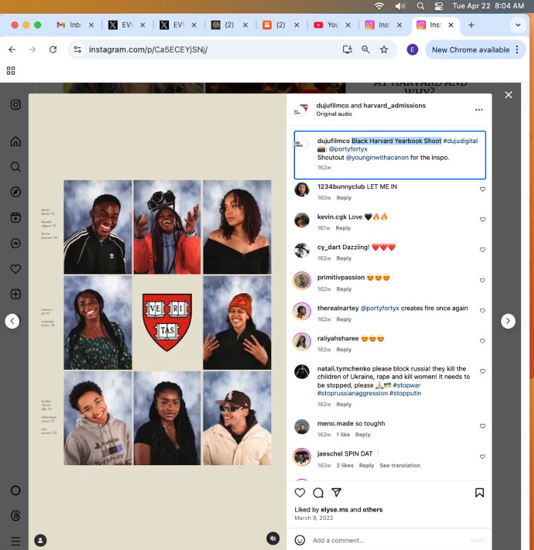This screenshot has width=534, height=550.
Task: Like 1234bunnyclub's comment
Action: pyautogui.click(x=483, y=190)
